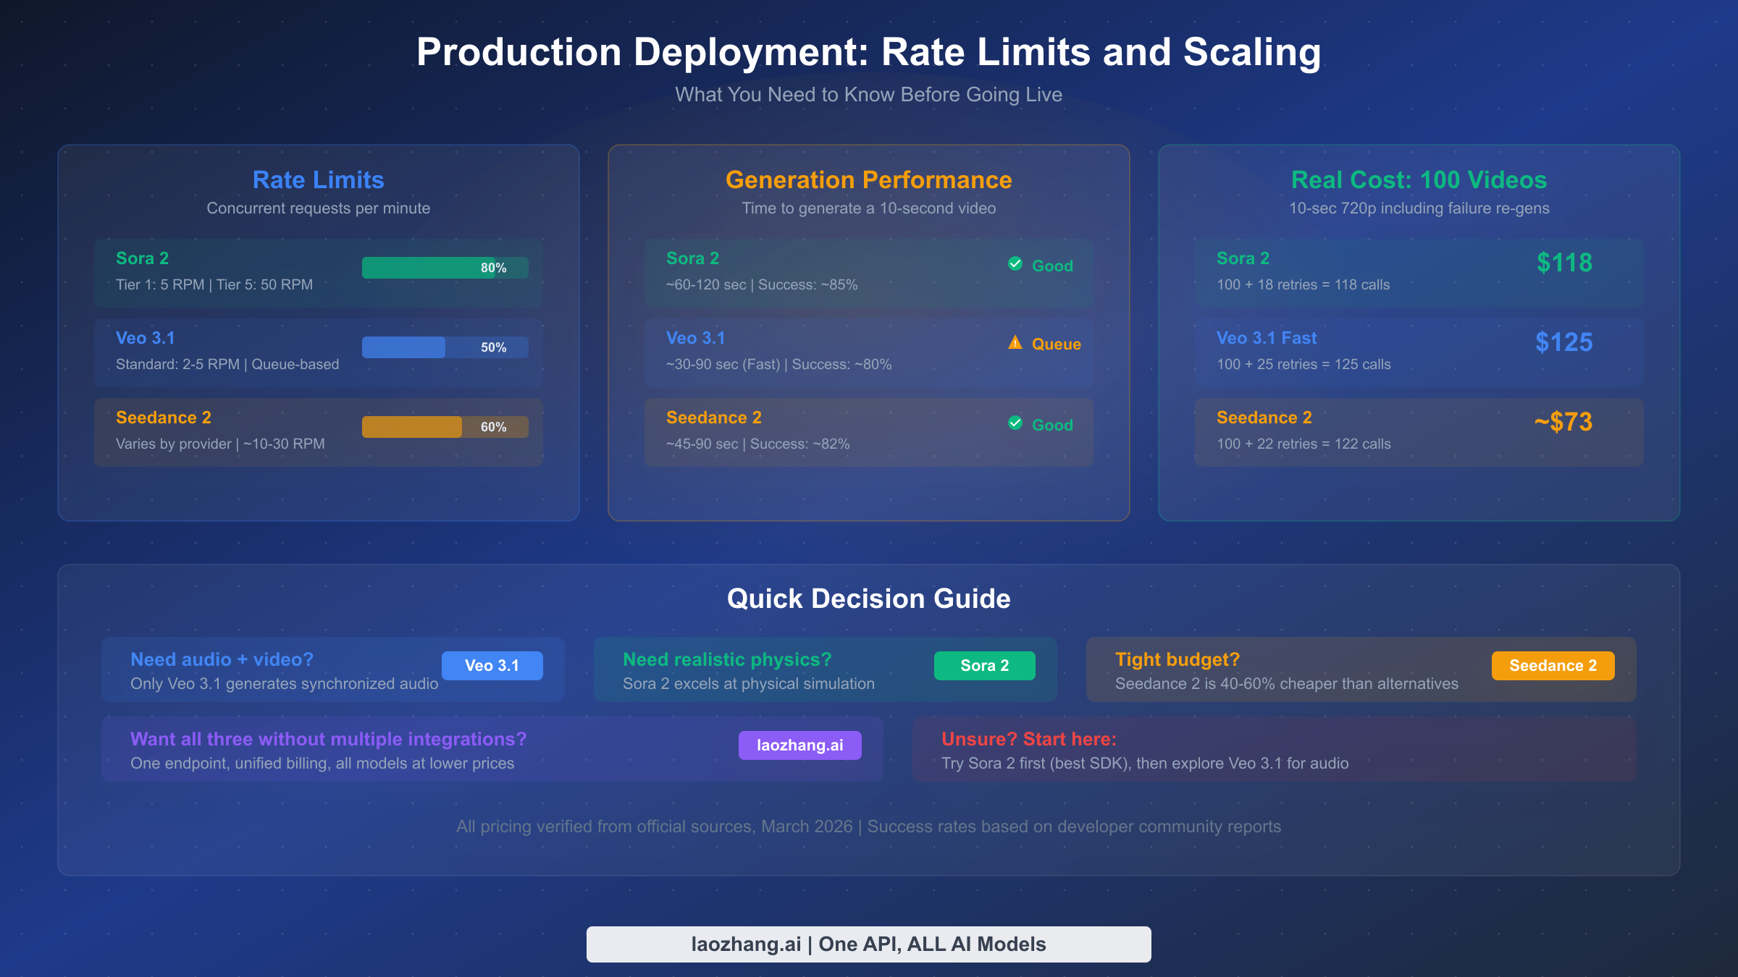Click the Quick Decision Guide title
The width and height of the screenshot is (1738, 977).
pos(868,599)
